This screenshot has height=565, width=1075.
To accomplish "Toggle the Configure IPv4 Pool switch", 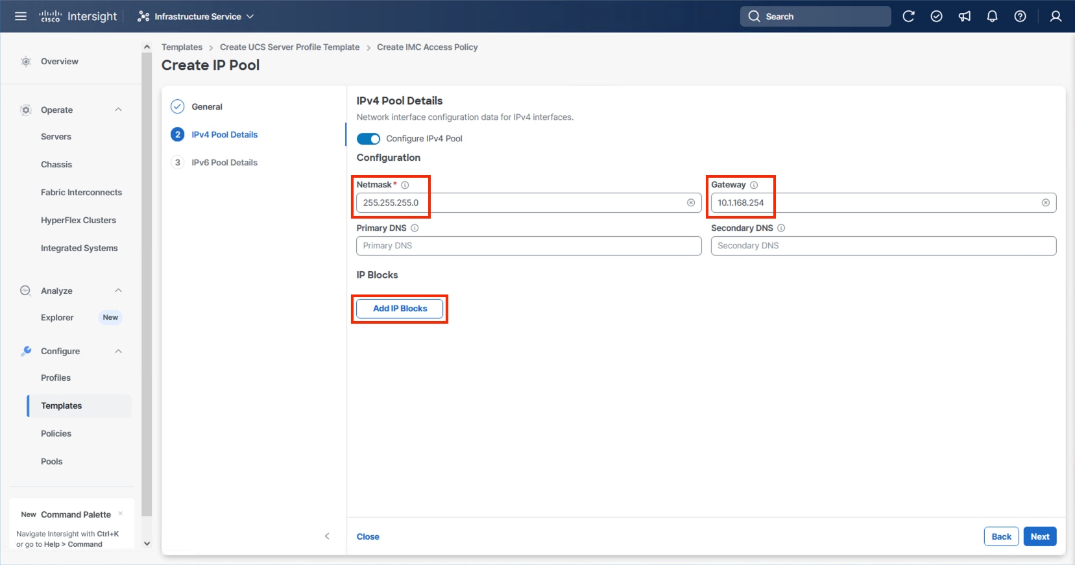I will 368,139.
